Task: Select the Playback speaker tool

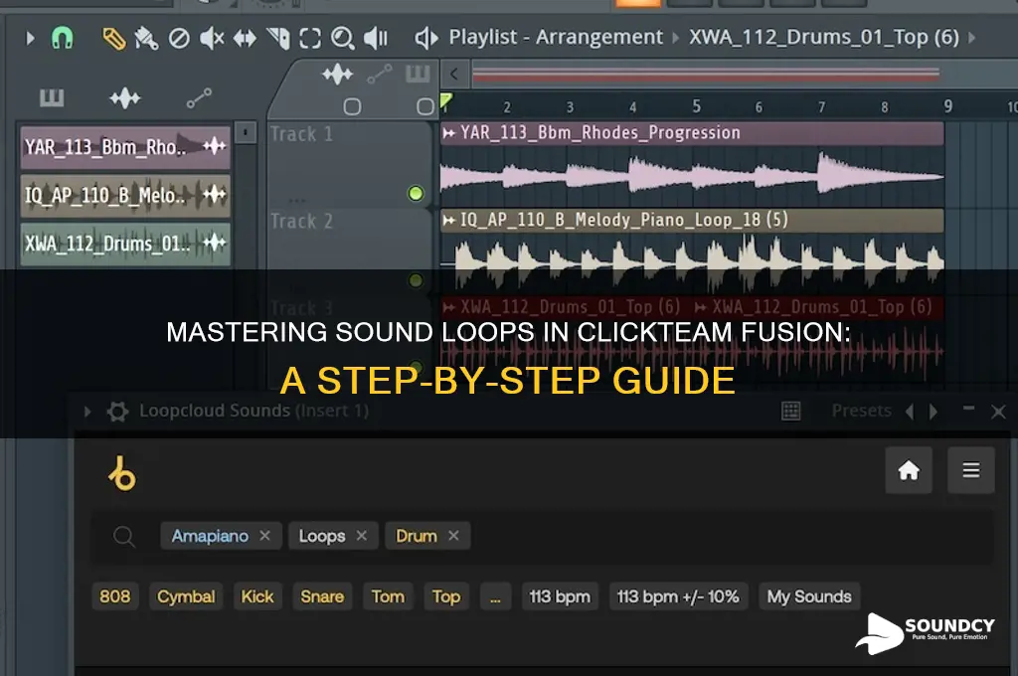Action: (x=375, y=39)
